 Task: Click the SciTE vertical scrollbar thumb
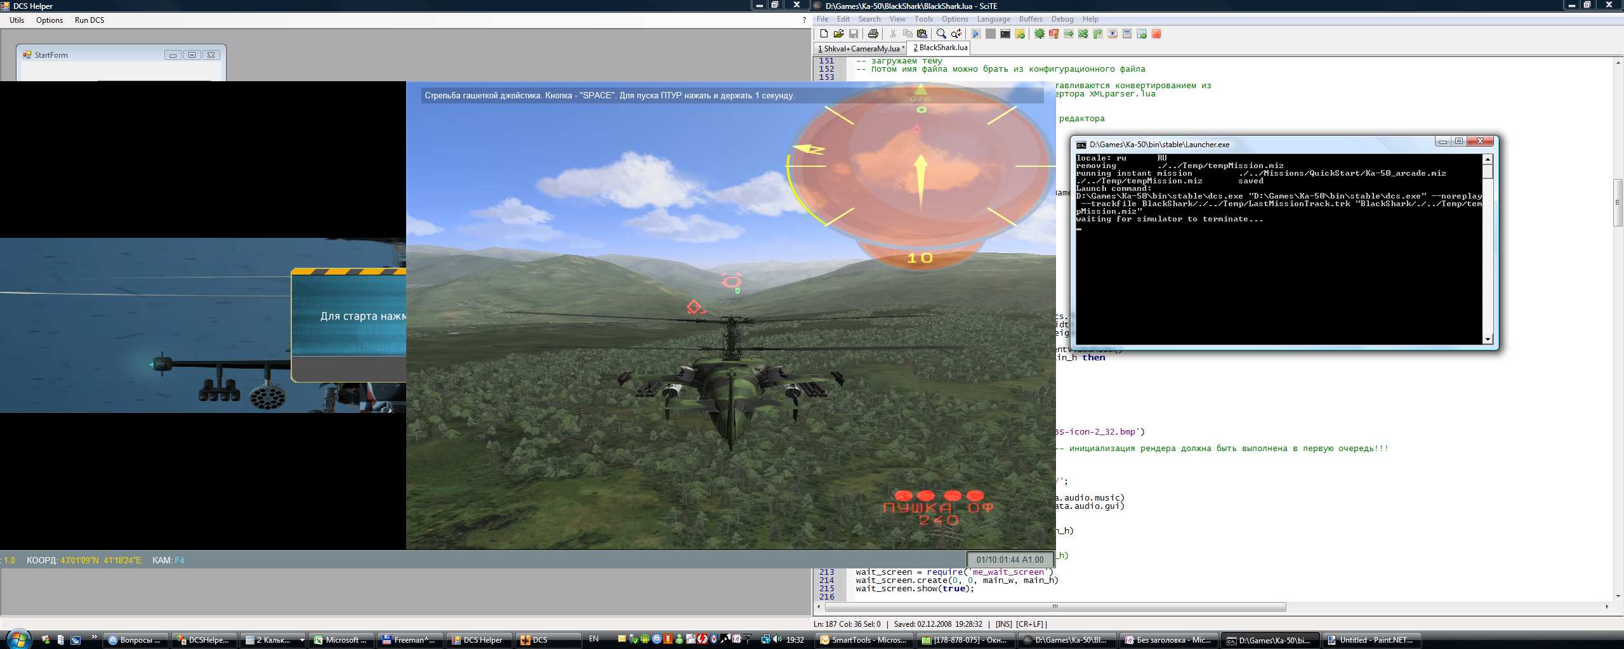point(1618,203)
